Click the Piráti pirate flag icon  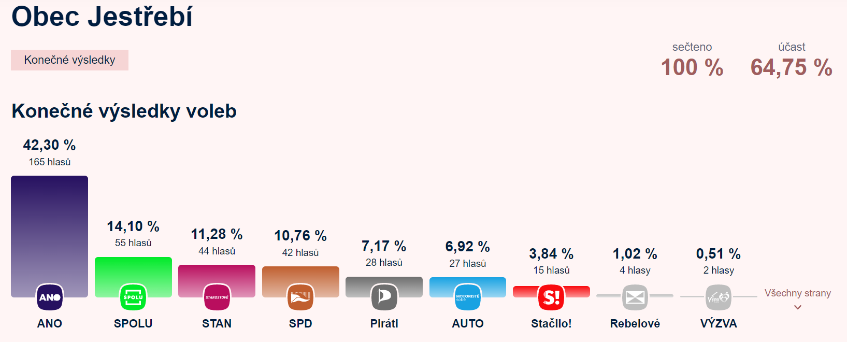[x=384, y=297]
